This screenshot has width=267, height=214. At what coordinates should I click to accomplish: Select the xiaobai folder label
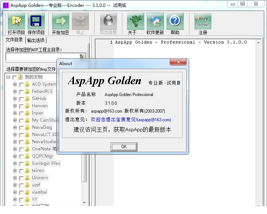(x=39, y=192)
